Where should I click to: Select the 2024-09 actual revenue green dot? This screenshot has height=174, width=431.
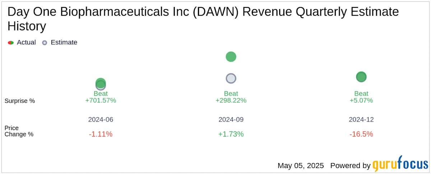pyautogui.click(x=231, y=56)
